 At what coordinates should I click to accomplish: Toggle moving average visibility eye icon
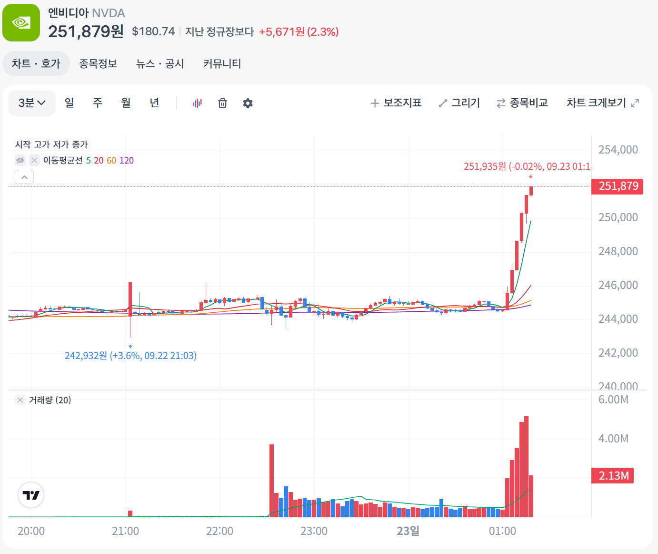[20, 160]
